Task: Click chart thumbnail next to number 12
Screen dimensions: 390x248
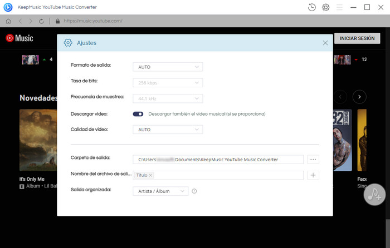Action: click(342, 59)
